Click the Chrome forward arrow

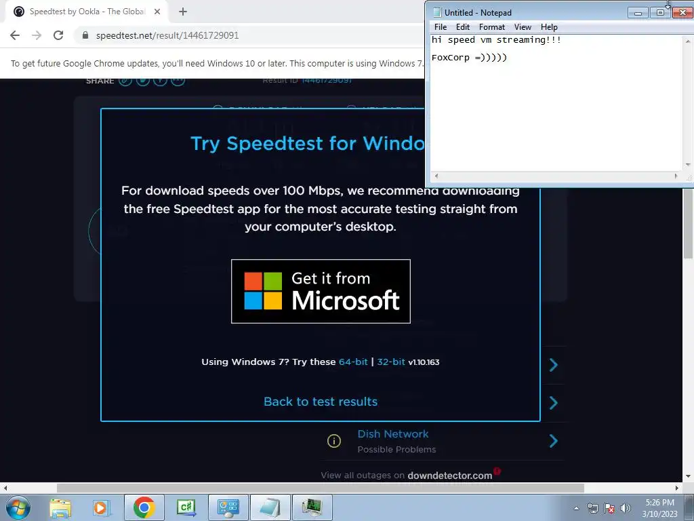coord(37,35)
